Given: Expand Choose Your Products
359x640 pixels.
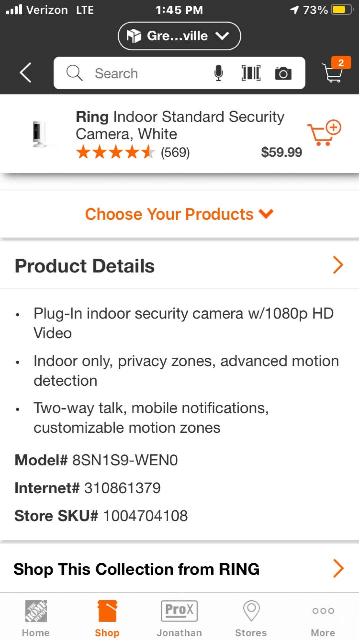Looking at the screenshot, I should coord(179,214).
